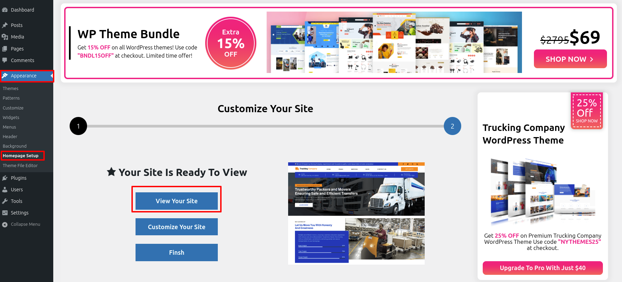Viewport: 622px width, 282px height.
Task: Open the Header submenu
Action: [10, 136]
